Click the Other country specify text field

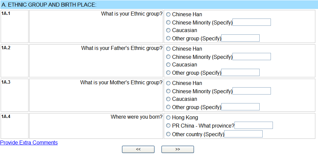coord(243,134)
